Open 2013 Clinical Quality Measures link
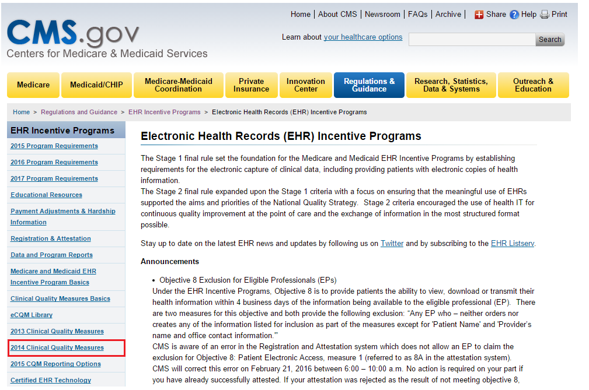 click(x=57, y=331)
